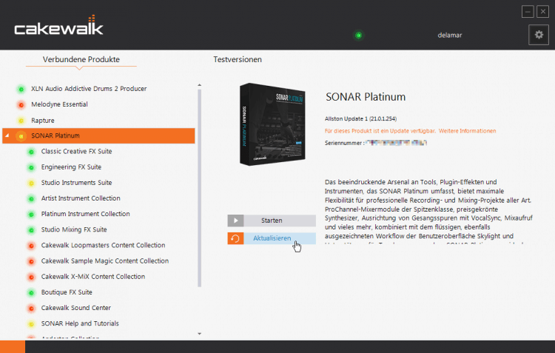Click green status dot beside Boutique FX Suite
The image size is (555, 353).
coord(31,292)
